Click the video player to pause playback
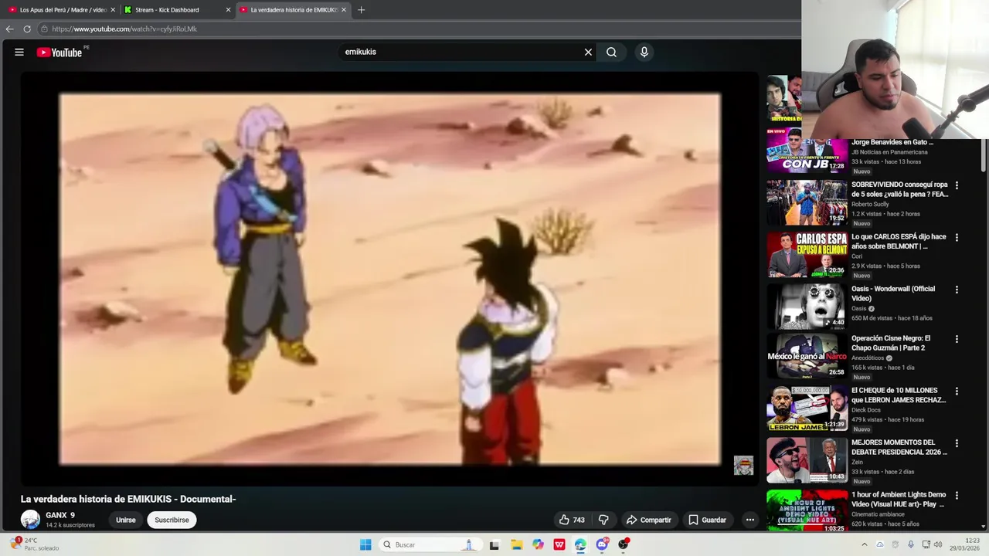The height and width of the screenshot is (556, 989). click(x=389, y=279)
